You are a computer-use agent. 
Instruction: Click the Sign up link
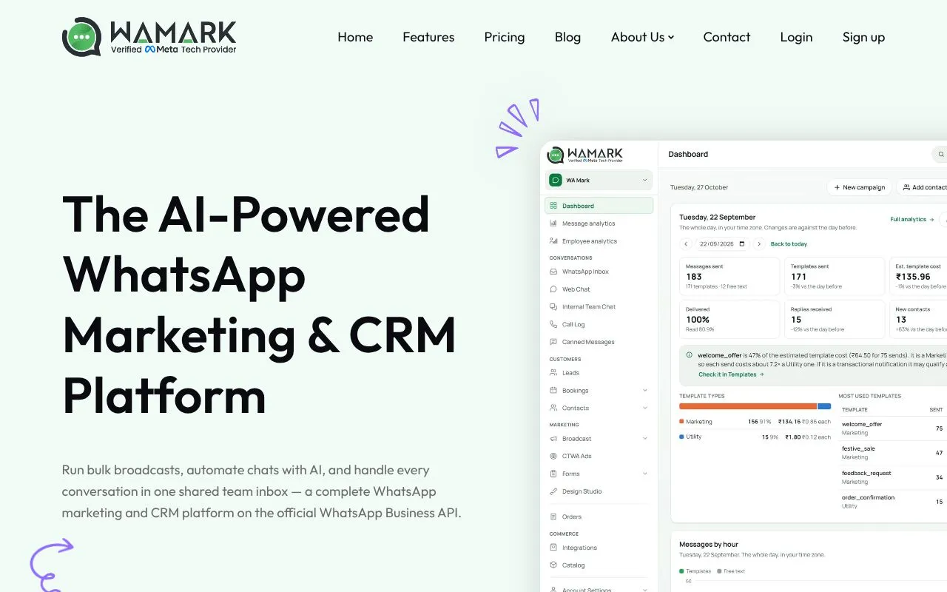pos(863,37)
